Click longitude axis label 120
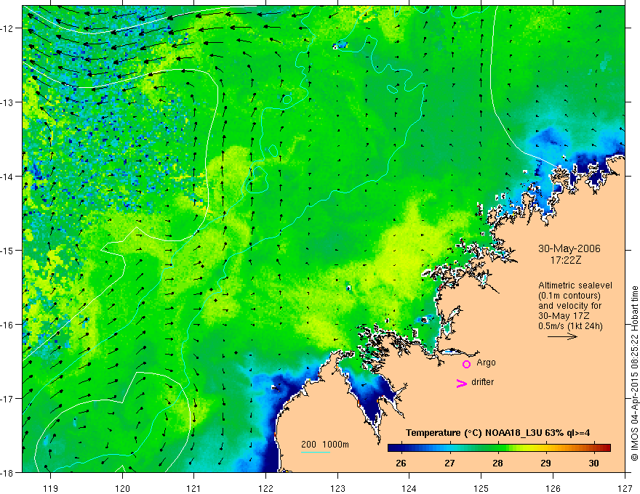 click(x=122, y=488)
